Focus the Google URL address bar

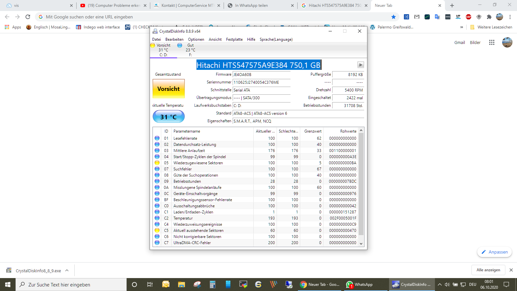pyautogui.click(x=213, y=17)
